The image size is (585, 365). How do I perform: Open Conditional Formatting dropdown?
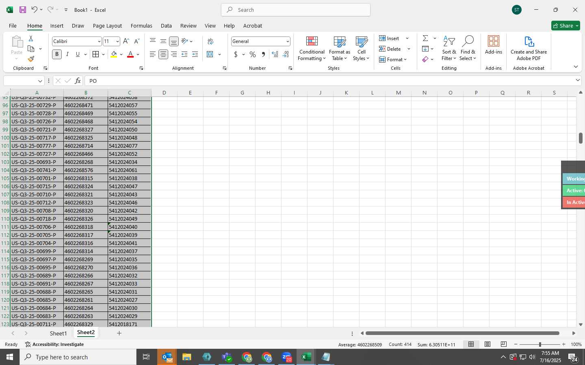pyautogui.click(x=312, y=48)
